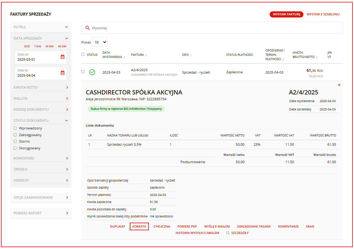This screenshot has height=249, width=354.
Task: Expand the Rodzaj dokumentu filter
Action: click(67, 109)
